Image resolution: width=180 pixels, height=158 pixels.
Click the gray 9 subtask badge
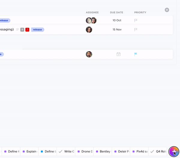pyautogui.click(x=22, y=30)
